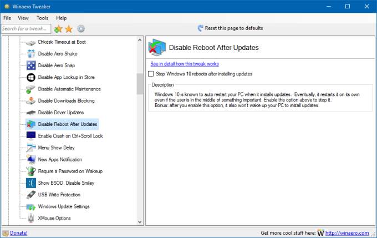Click the Require a Password on Wakeup icon
This screenshot has height=238, width=377.
click(x=31, y=171)
